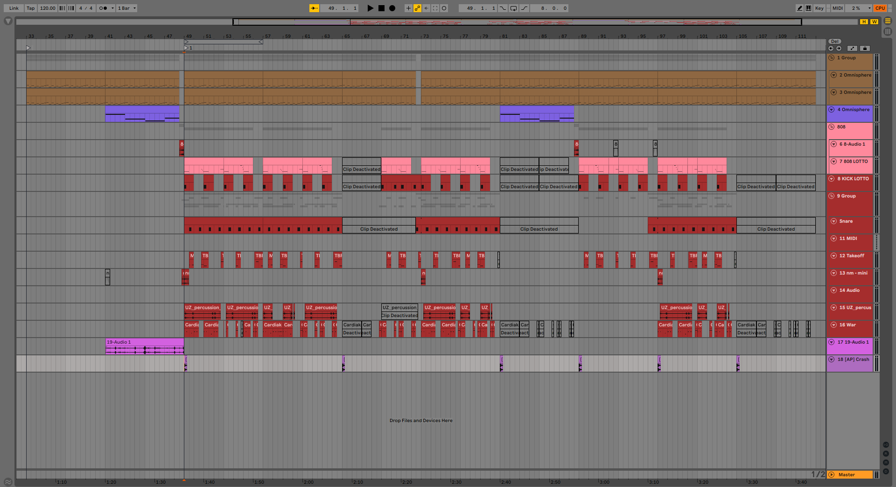Unfold the 17 19-Audio 1 track

point(832,342)
